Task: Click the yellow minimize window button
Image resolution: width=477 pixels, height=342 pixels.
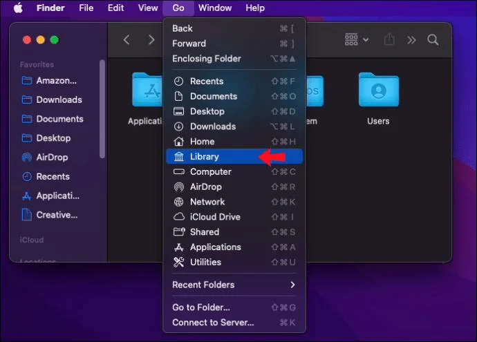Action: click(x=41, y=40)
